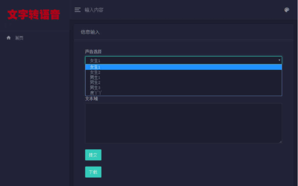Open the theme palette icon
298x186 pixels.
click(x=287, y=10)
